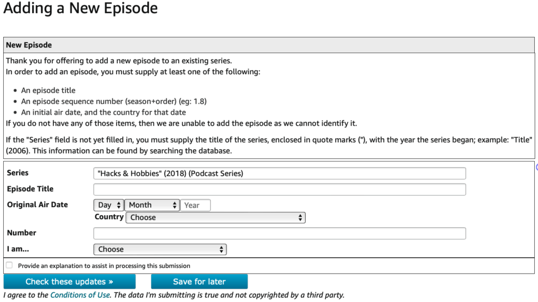The image size is (538, 302).
Task: Click the Episode Title label
Action: (x=30, y=189)
